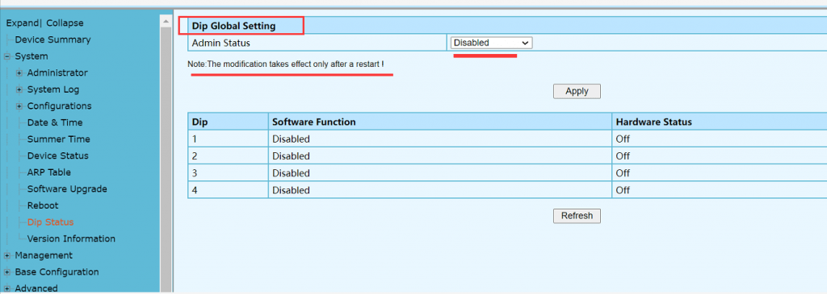Click Disabled in Dip 1 row
Screen dimensions: 827x294
click(291, 139)
